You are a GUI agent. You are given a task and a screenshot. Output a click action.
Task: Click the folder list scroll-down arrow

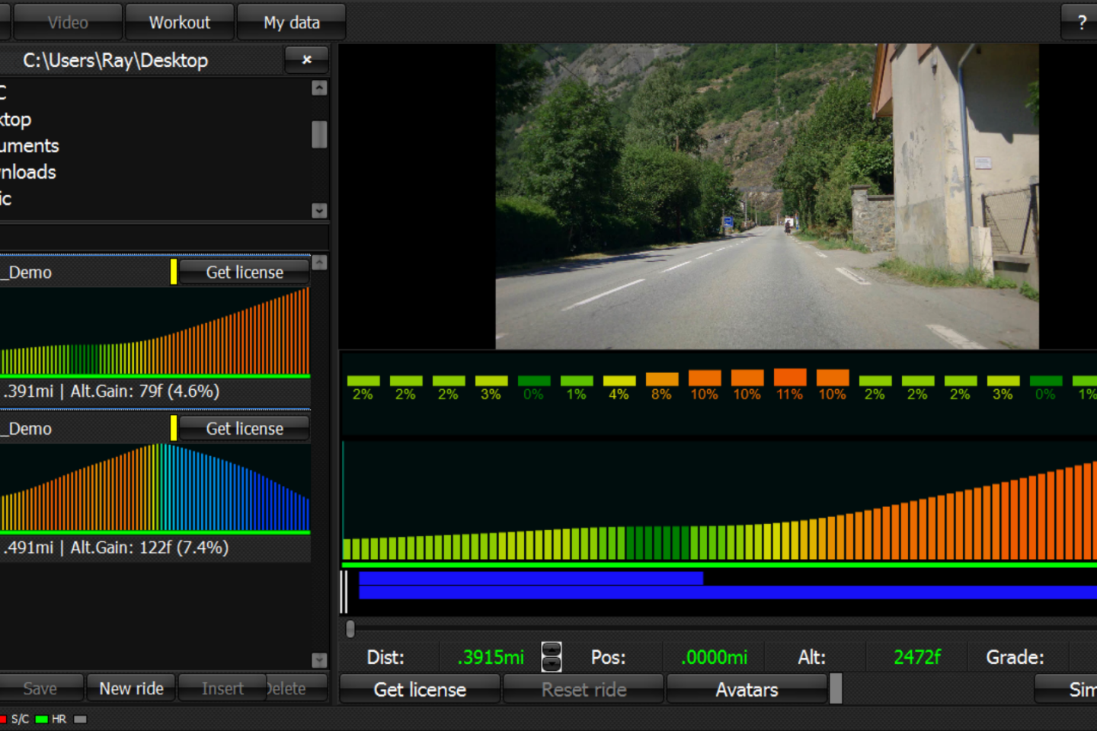coord(320,210)
